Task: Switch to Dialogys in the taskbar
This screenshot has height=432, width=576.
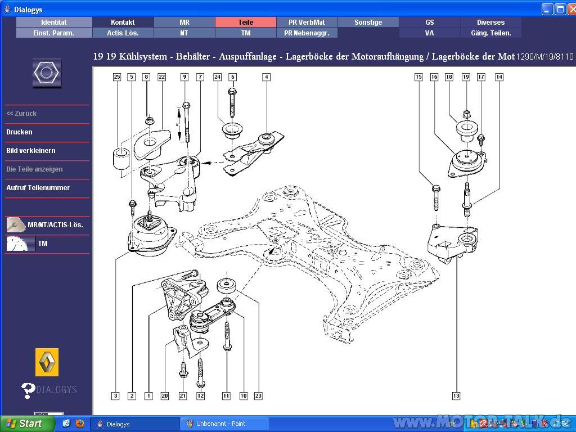Action: coord(134,424)
